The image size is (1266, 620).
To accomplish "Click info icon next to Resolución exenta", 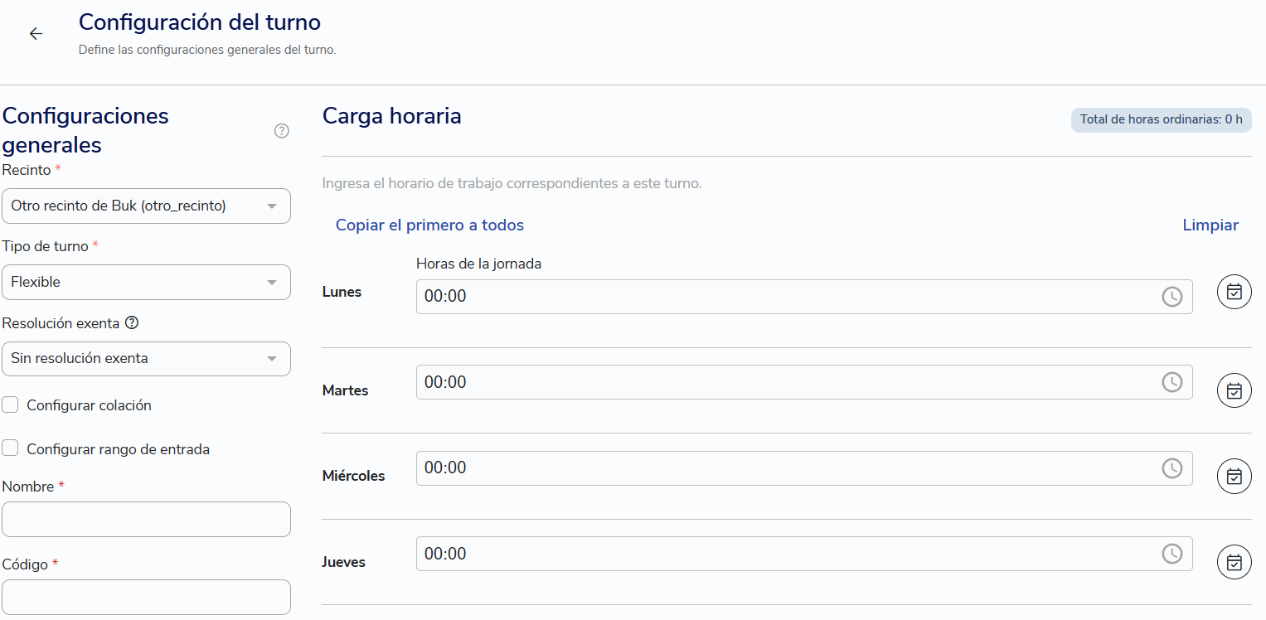I will pyautogui.click(x=131, y=322).
